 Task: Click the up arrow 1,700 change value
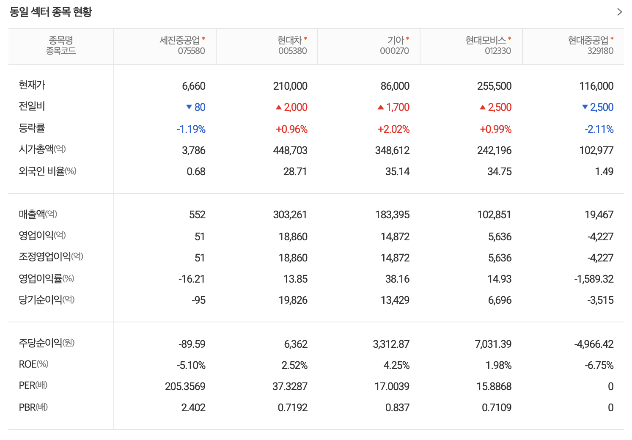click(x=393, y=107)
